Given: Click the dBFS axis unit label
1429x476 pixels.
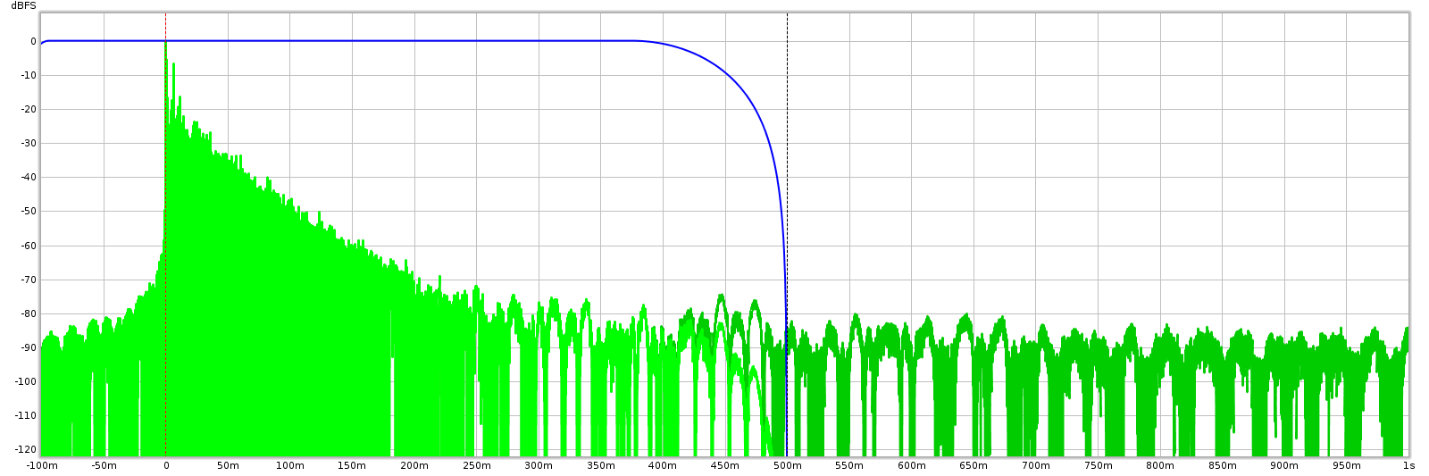Looking at the screenshot, I should [23, 6].
